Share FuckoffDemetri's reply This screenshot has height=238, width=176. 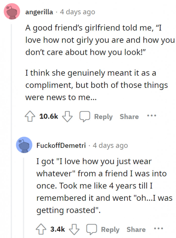tap(136, 229)
